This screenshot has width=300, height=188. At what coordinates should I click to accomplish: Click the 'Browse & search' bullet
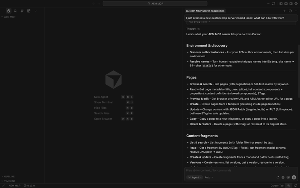pyautogui.click(x=239, y=84)
